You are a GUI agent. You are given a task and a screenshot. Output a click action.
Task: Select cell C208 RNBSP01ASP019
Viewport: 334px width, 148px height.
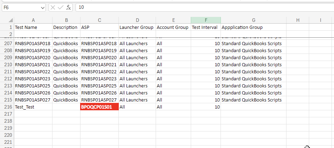coord(100,51)
